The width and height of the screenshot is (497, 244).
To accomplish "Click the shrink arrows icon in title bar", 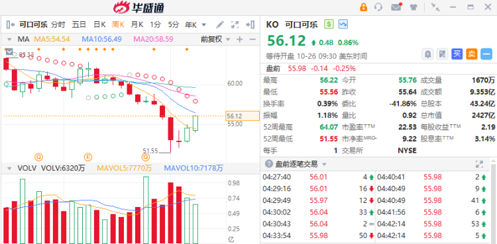I will (435, 7).
